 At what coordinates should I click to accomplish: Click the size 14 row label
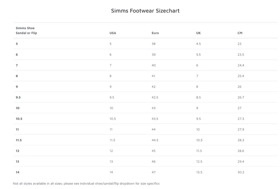click(x=17, y=172)
